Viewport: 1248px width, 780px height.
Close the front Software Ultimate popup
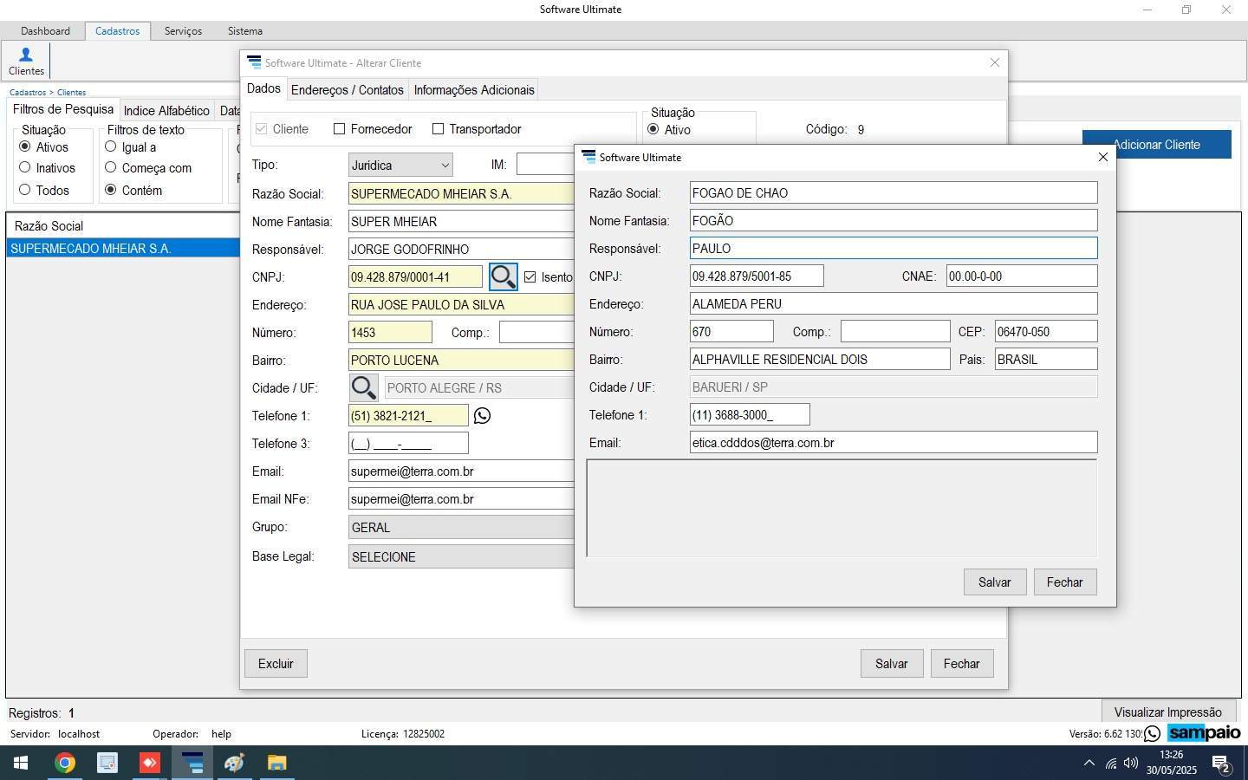click(x=1102, y=157)
